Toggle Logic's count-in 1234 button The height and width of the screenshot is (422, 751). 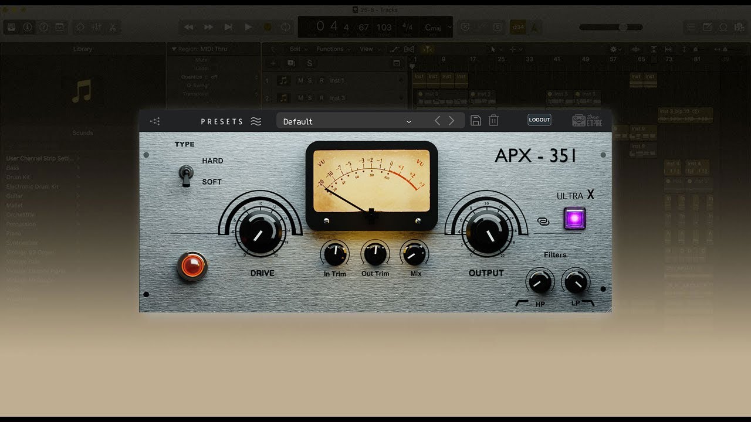click(518, 27)
